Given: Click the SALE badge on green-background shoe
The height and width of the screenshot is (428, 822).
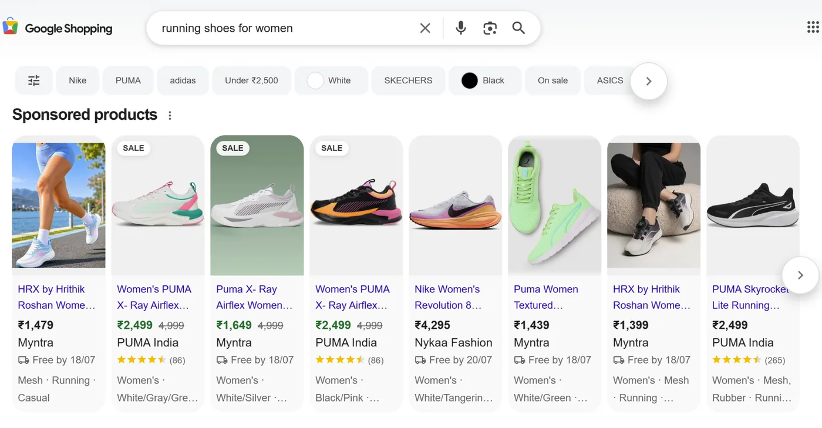Looking at the screenshot, I should point(233,148).
